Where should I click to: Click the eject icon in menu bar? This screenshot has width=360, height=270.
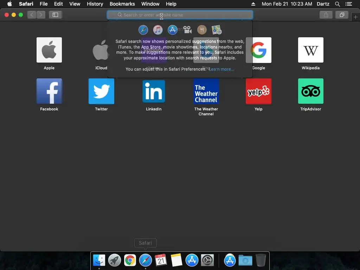253,4
